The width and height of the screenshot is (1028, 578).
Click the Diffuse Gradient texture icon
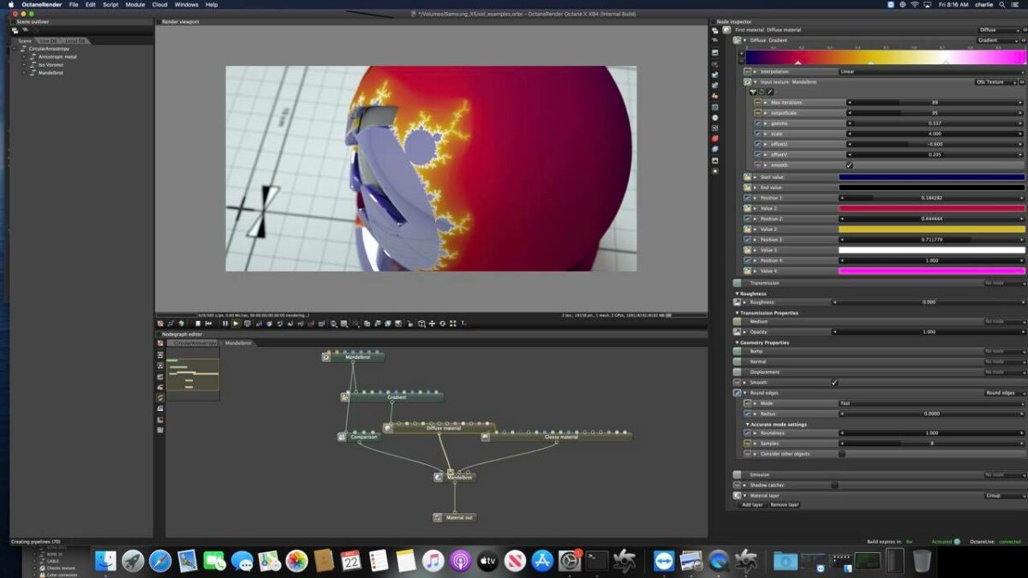(737, 40)
